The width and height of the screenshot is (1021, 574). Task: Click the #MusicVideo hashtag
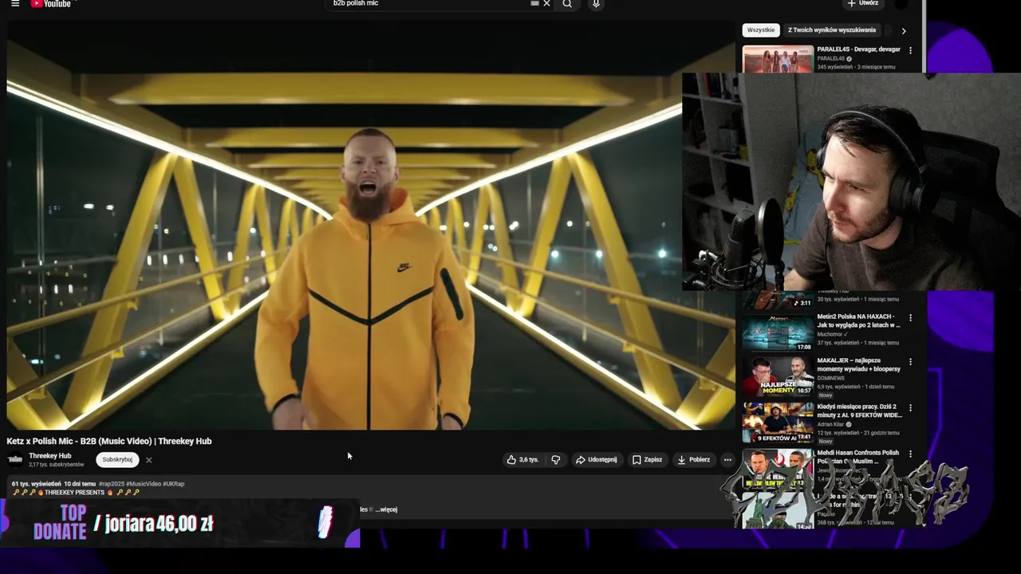(x=144, y=484)
